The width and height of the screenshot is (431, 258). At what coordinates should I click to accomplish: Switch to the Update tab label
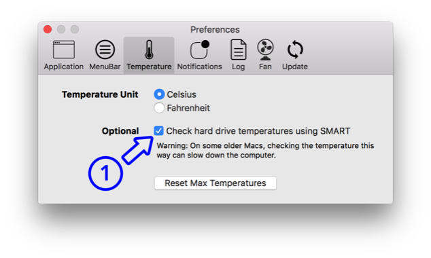click(x=295, y=67)
